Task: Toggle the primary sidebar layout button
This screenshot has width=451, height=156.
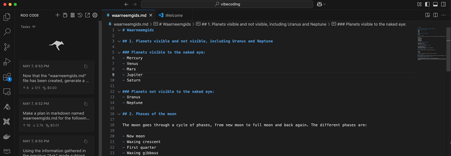Action: pyautogui.click(x=427, y=4)
